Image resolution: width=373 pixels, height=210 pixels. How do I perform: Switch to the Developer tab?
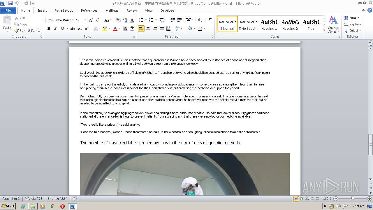[168, 10]
